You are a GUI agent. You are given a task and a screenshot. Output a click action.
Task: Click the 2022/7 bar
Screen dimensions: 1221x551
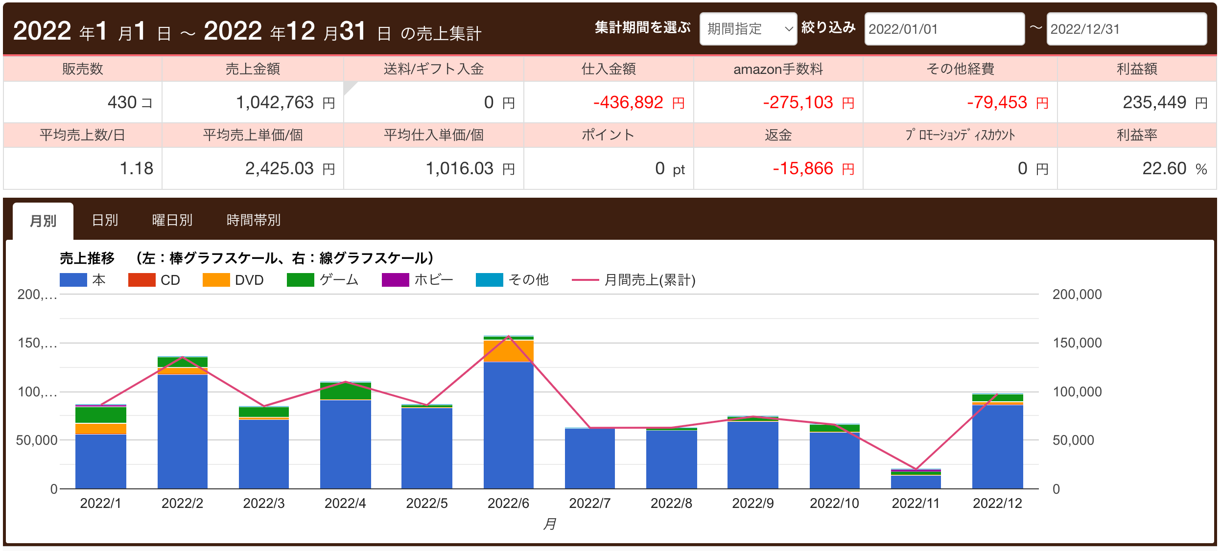pos(589,458)
